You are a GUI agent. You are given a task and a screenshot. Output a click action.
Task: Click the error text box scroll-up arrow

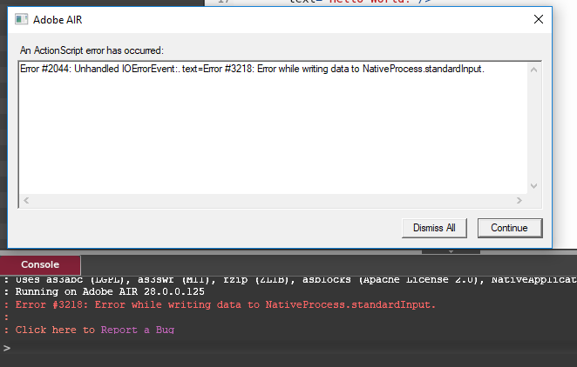point(534,70)
